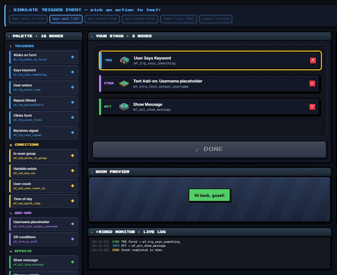
Task: Click the wf_trg_recv_signal code label
Action: point(28,135)
